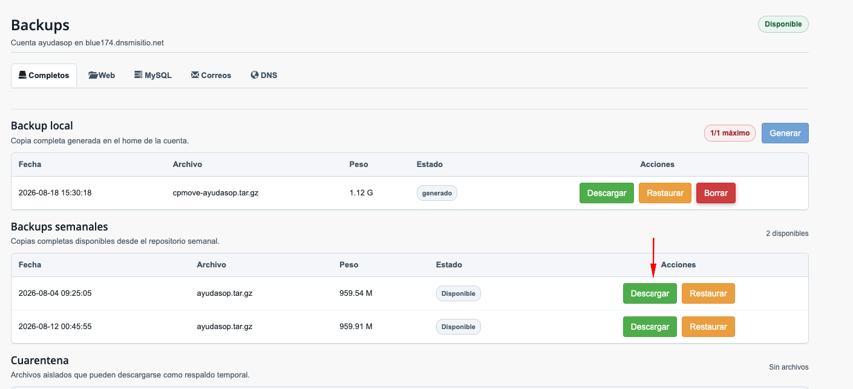Click the text Copia completa generada en el home

point(100,140)
